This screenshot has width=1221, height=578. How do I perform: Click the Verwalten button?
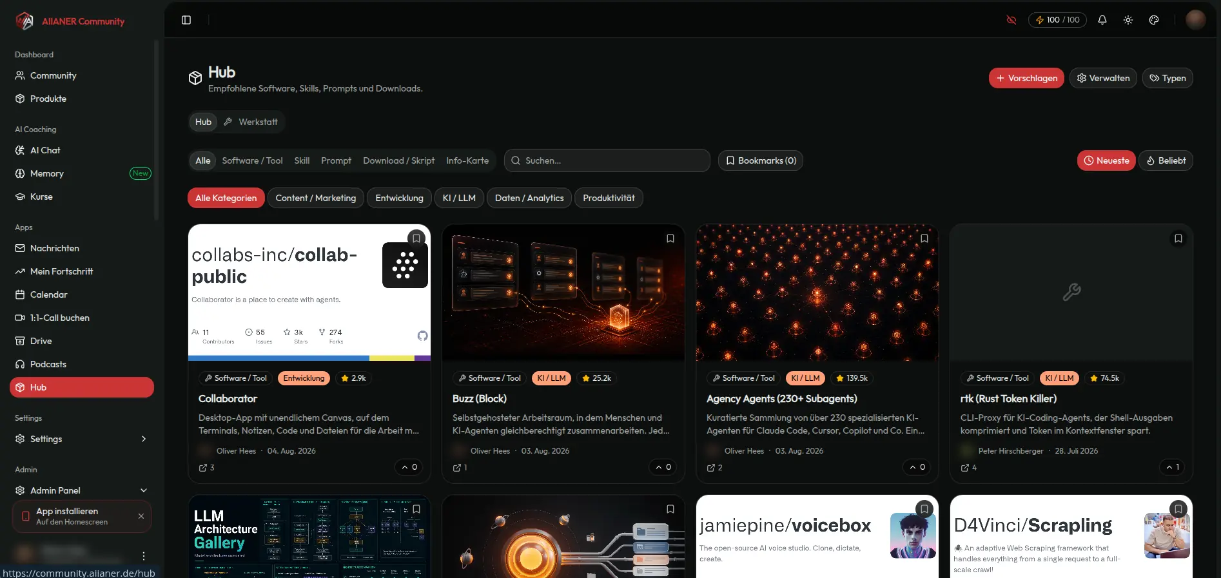[x=1103, y=78]
